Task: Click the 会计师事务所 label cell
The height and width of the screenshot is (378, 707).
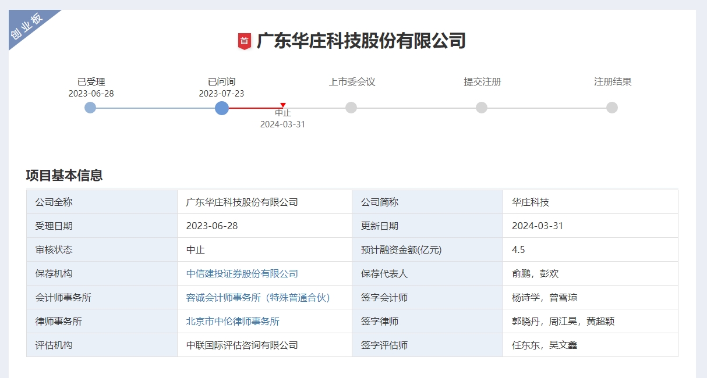Action: pyautogui.click(x=102, y=297)
